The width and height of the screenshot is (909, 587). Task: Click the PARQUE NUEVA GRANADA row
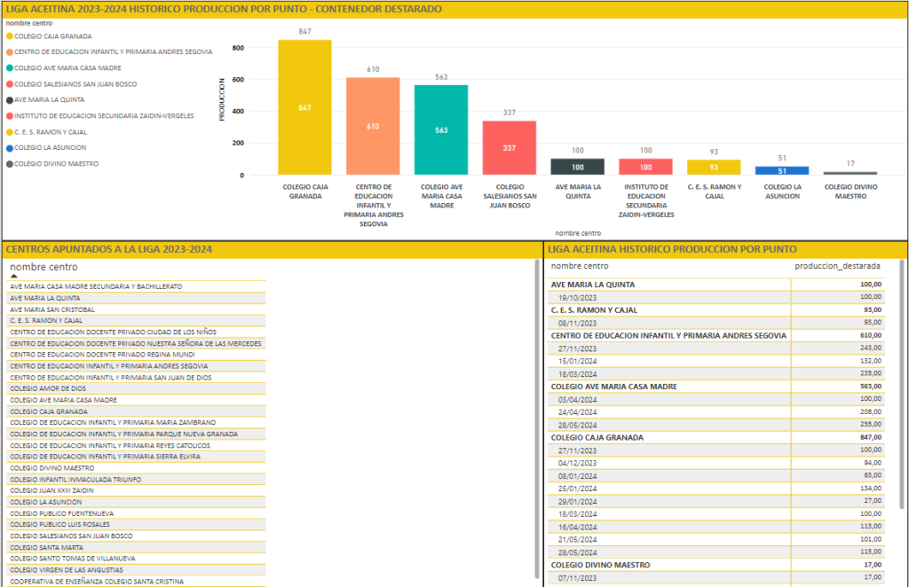click(137, 434)
